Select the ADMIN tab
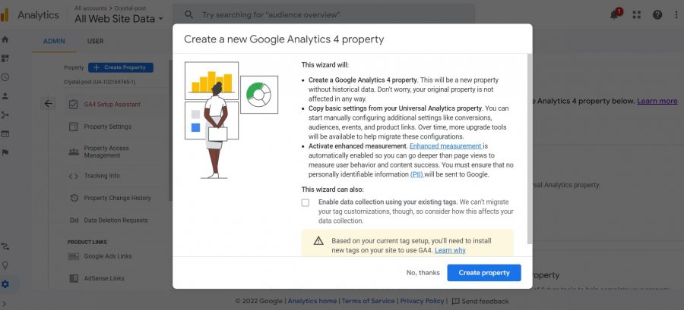684x310 pixels. 54,41
